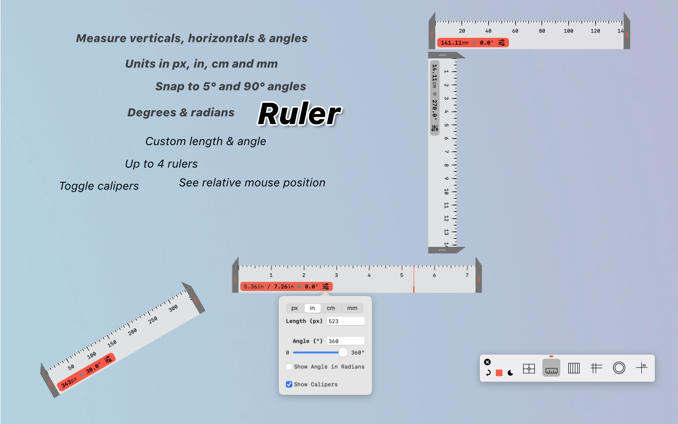The image size is (678, 424).
Task: Click the rotate arrow icon in the palette
Action: (x=488, y=373)
